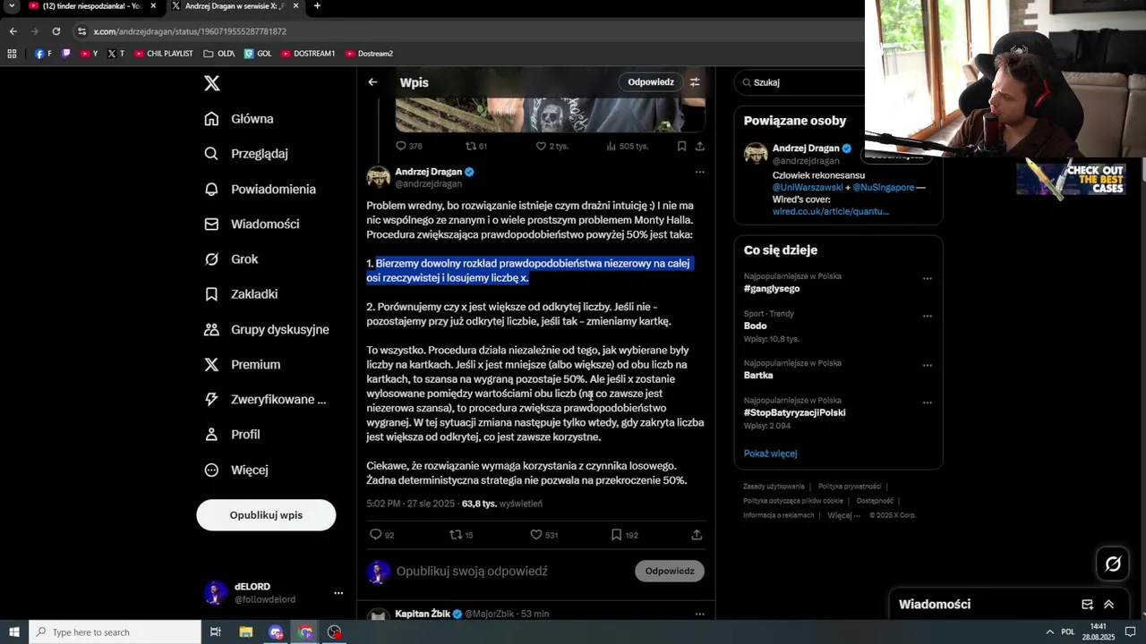Open the wired.co.uk article link
Screen dimensions: 1146x644
[830, 212]
